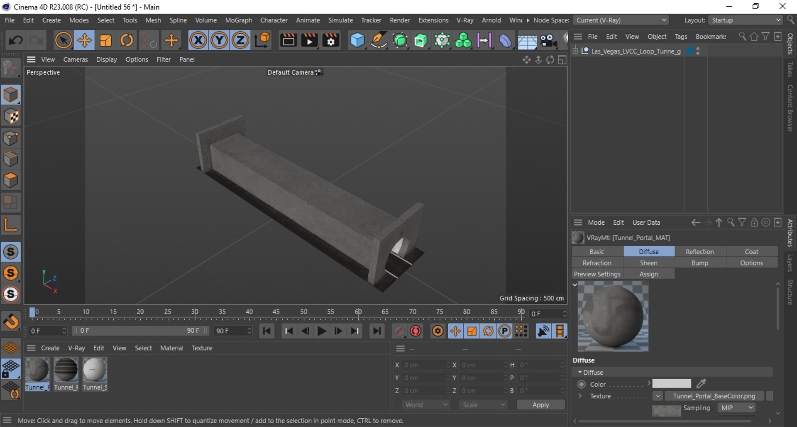Toggle the Y axis lock
This screenshot has width=797, height=427.
219,40
